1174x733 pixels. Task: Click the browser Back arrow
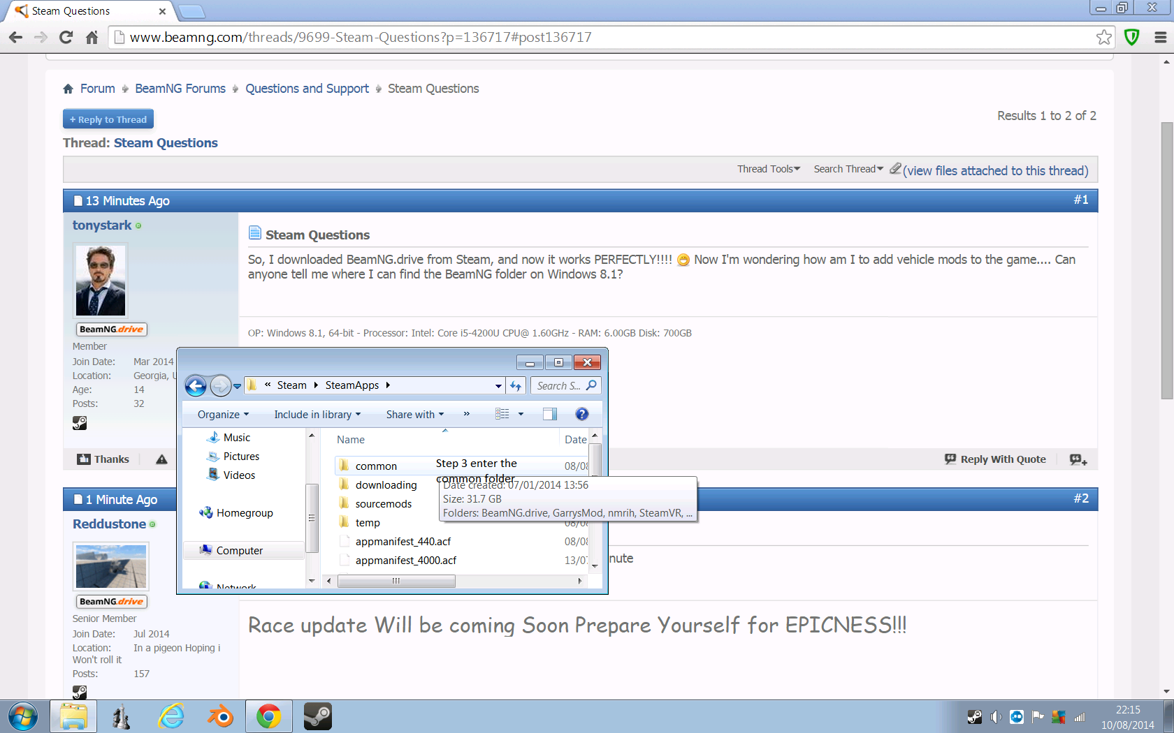(x=15, y=37)
